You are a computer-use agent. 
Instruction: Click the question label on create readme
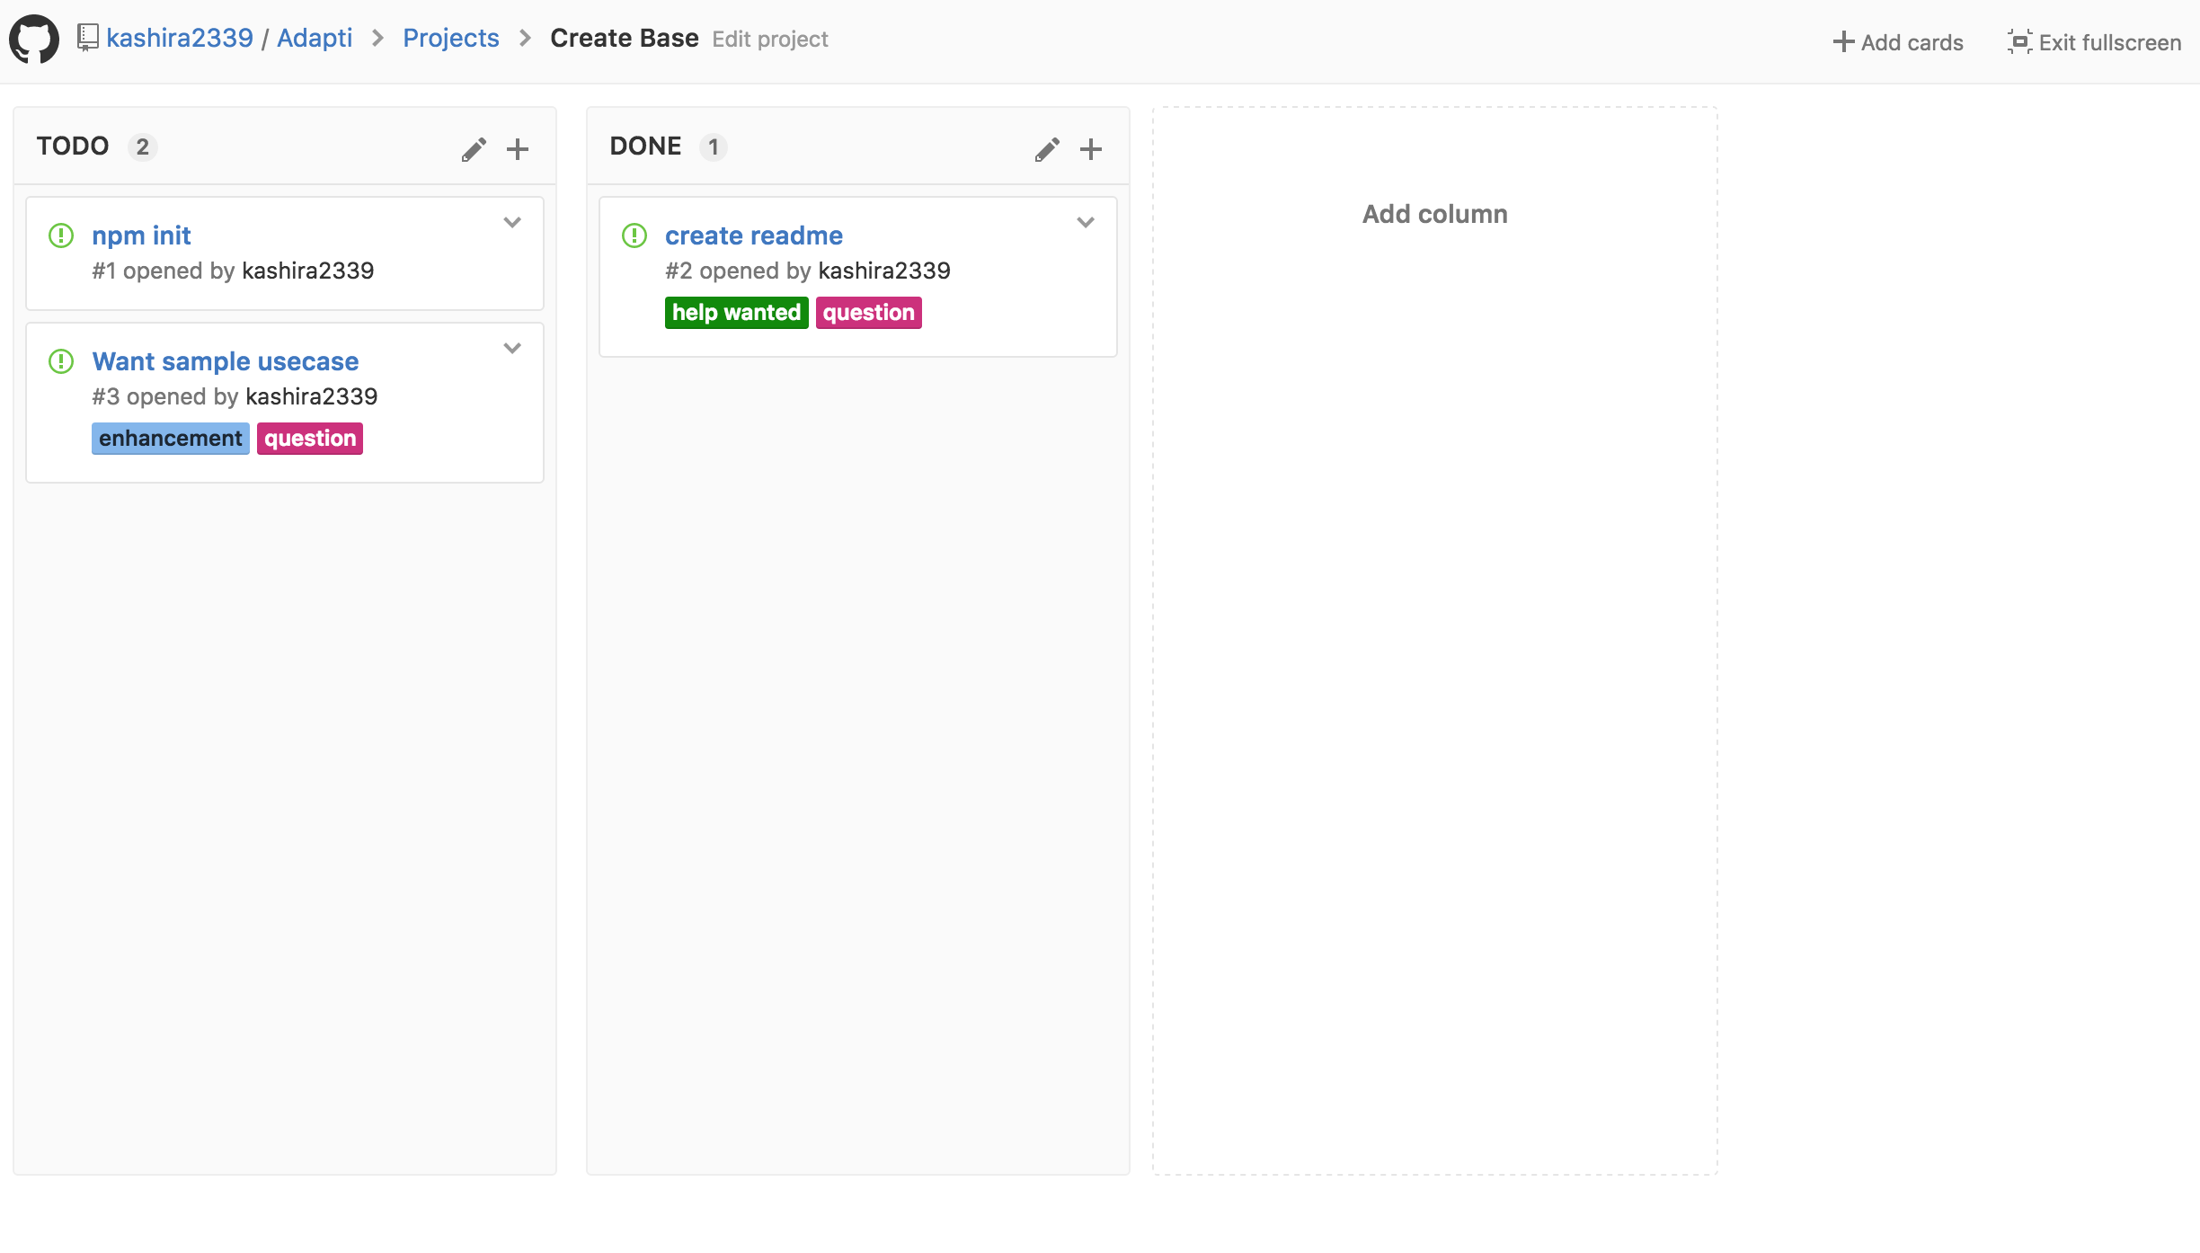coord(865,311)
